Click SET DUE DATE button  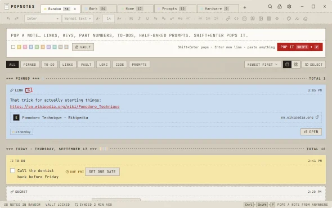coord(102,171)
